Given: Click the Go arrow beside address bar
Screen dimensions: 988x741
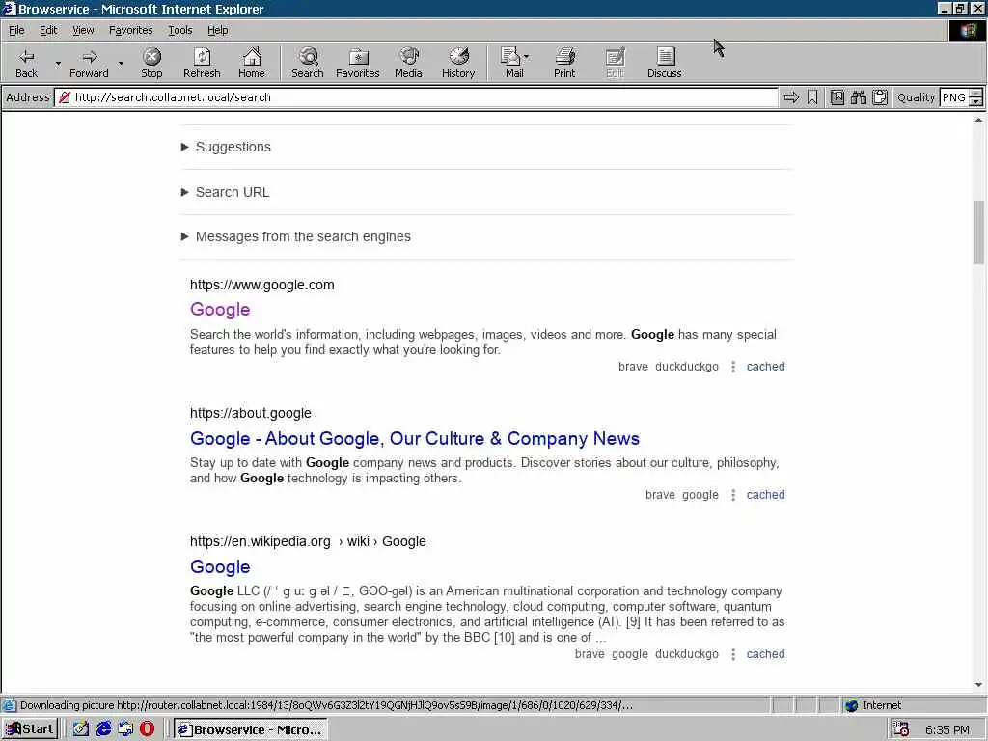Looking at the screenshot, I should pos(791,97).
